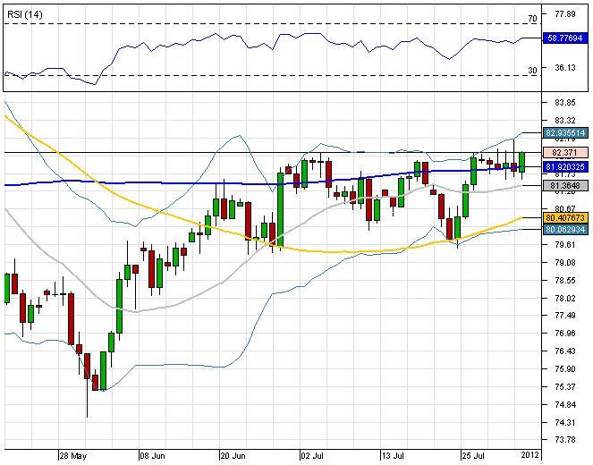
Task: Click the 36.13 RSI axis value
Action: 564,68
